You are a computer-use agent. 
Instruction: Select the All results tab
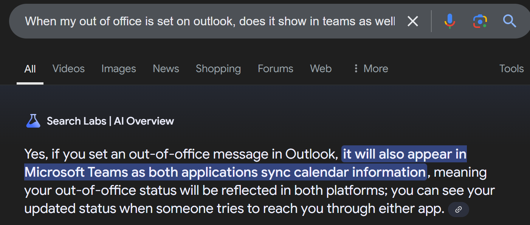click(30, 69)
